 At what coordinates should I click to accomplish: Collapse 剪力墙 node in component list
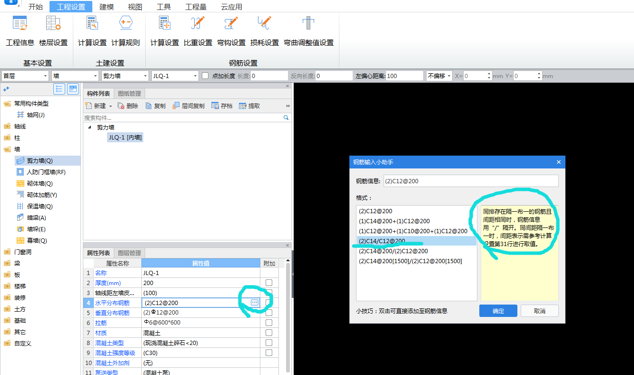(x=89, y=127)
